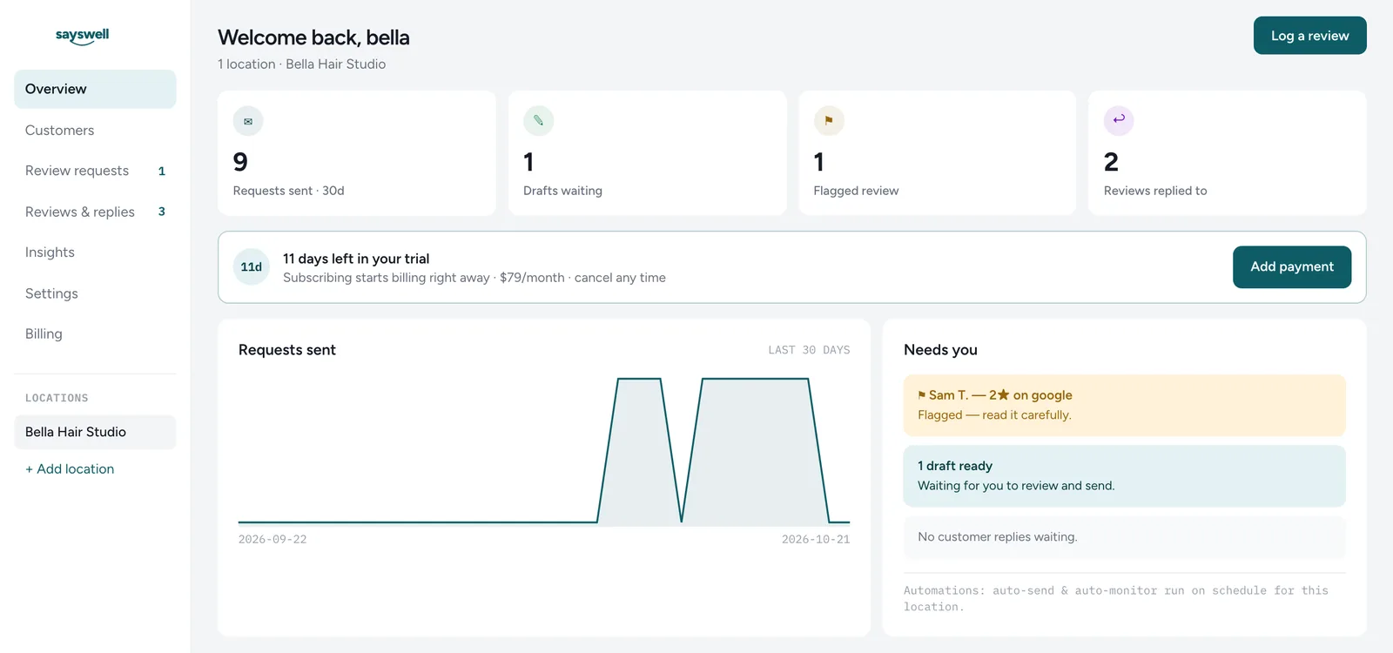Select the Bella Hair Studio location
The width and height of the screenshot is (1393, 653).
coord(95,432)
